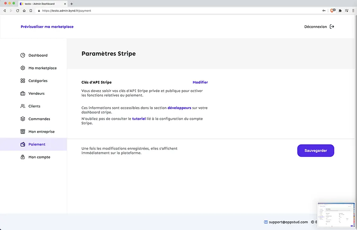This screenshot has width=357, height=230.
Task: Click the Paiement wallet icon
Action: [23, 144]
